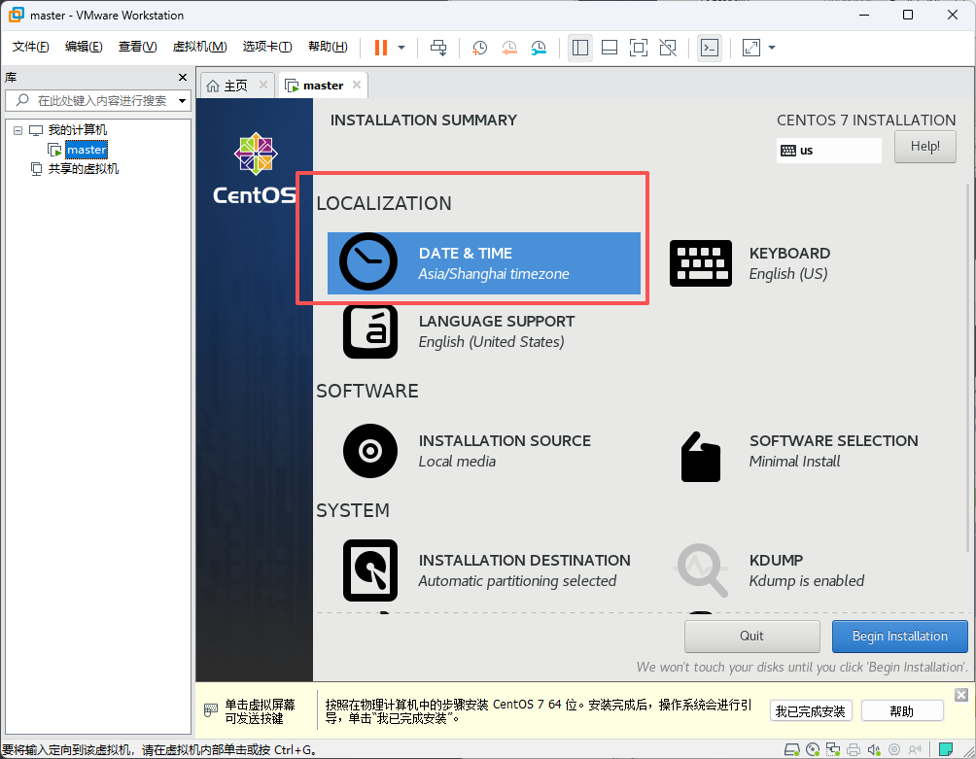
Task: Click the Help! button
Action: (x=924, y=147)
